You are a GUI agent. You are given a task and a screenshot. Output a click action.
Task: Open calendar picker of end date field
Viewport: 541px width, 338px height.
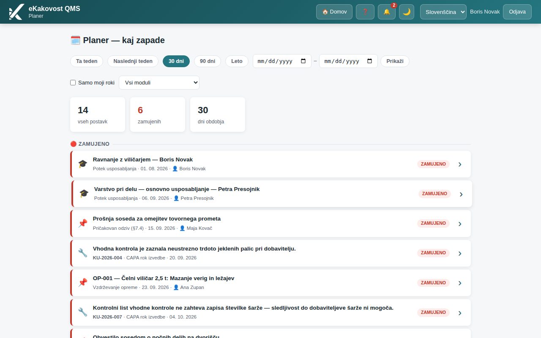[x=369, y=61]
